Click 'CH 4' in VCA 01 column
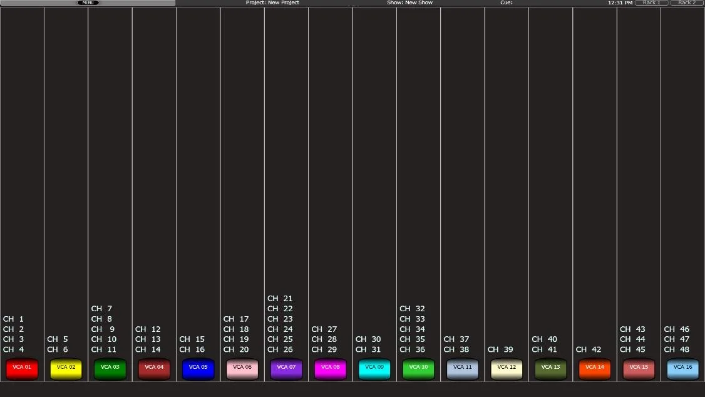705x397 pixels. click(x=14, y=349)
